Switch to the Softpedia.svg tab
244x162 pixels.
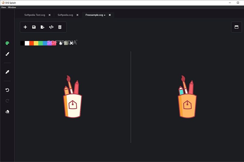65,15
